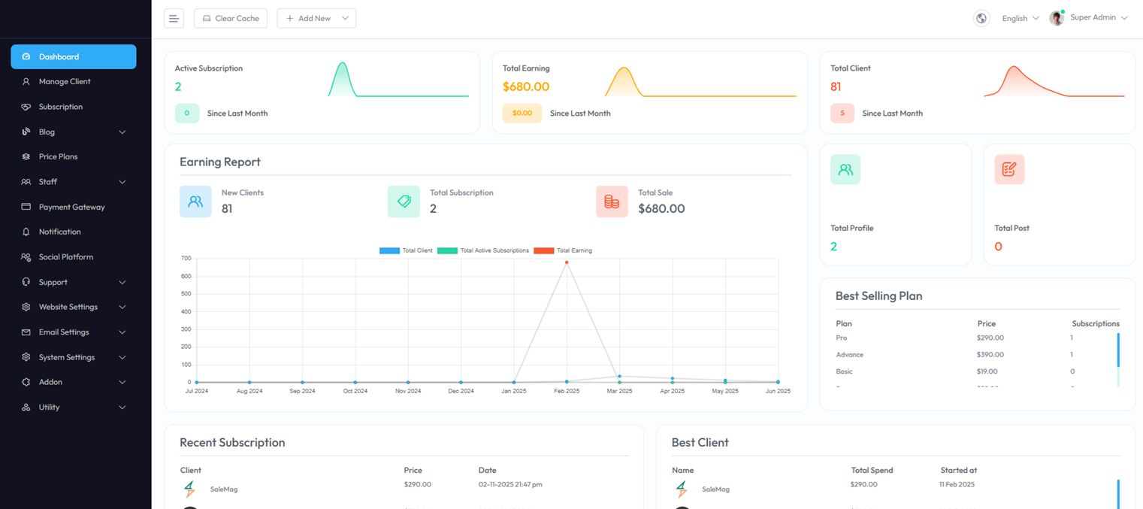The image size is (1143, 509).
Task: Open the Add New dropdown
Action: [x=316, y=18]
